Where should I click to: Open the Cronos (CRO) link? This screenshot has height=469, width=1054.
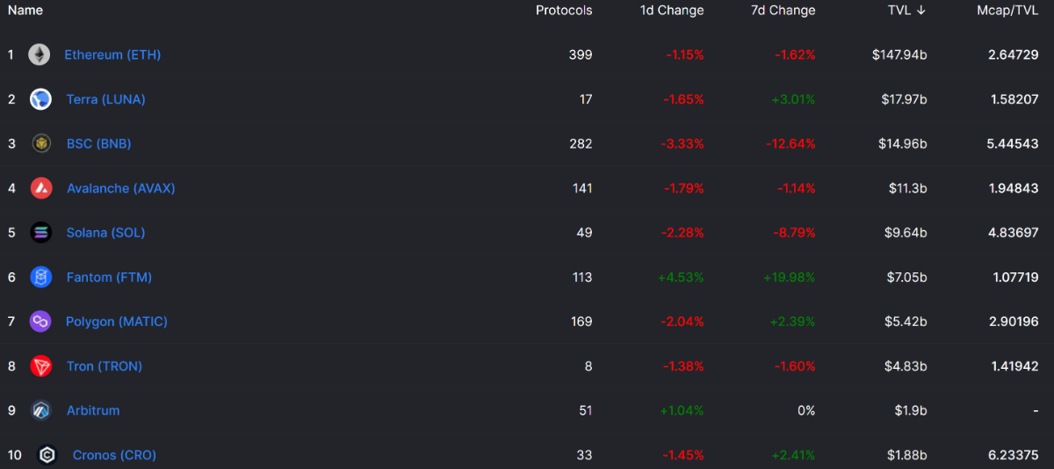click(x=114, y=455)
